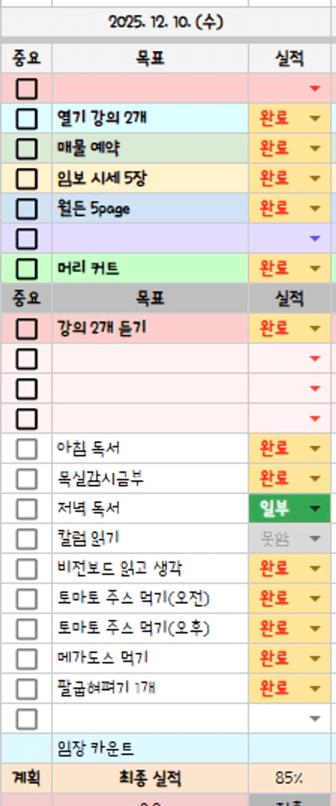Toggle the 머리 커트 checkbox
This screenshot has width=336, height=806.
[27, 269]
